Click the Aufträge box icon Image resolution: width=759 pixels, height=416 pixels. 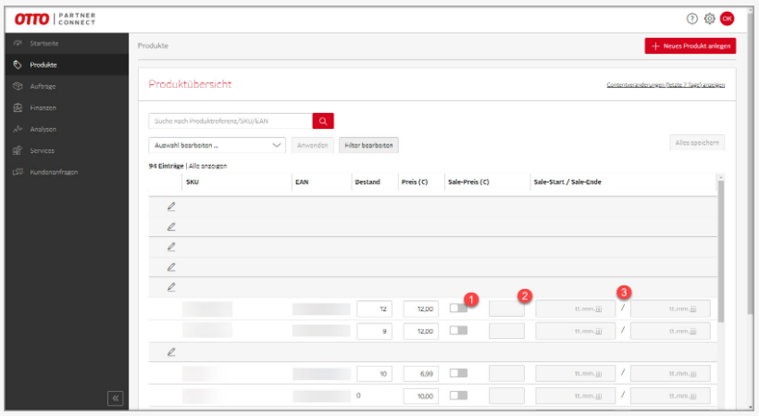tap(18, 86)
